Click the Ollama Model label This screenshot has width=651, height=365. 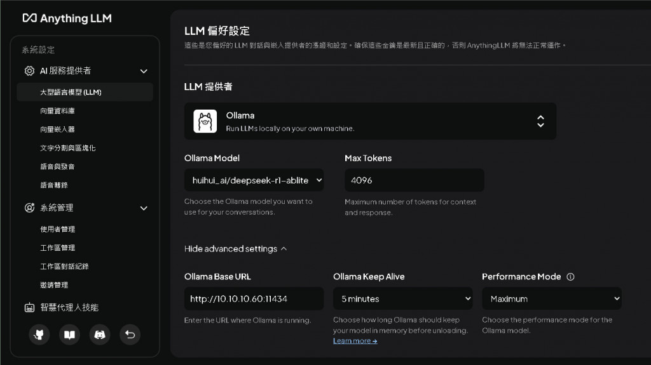tap(212, 158)
